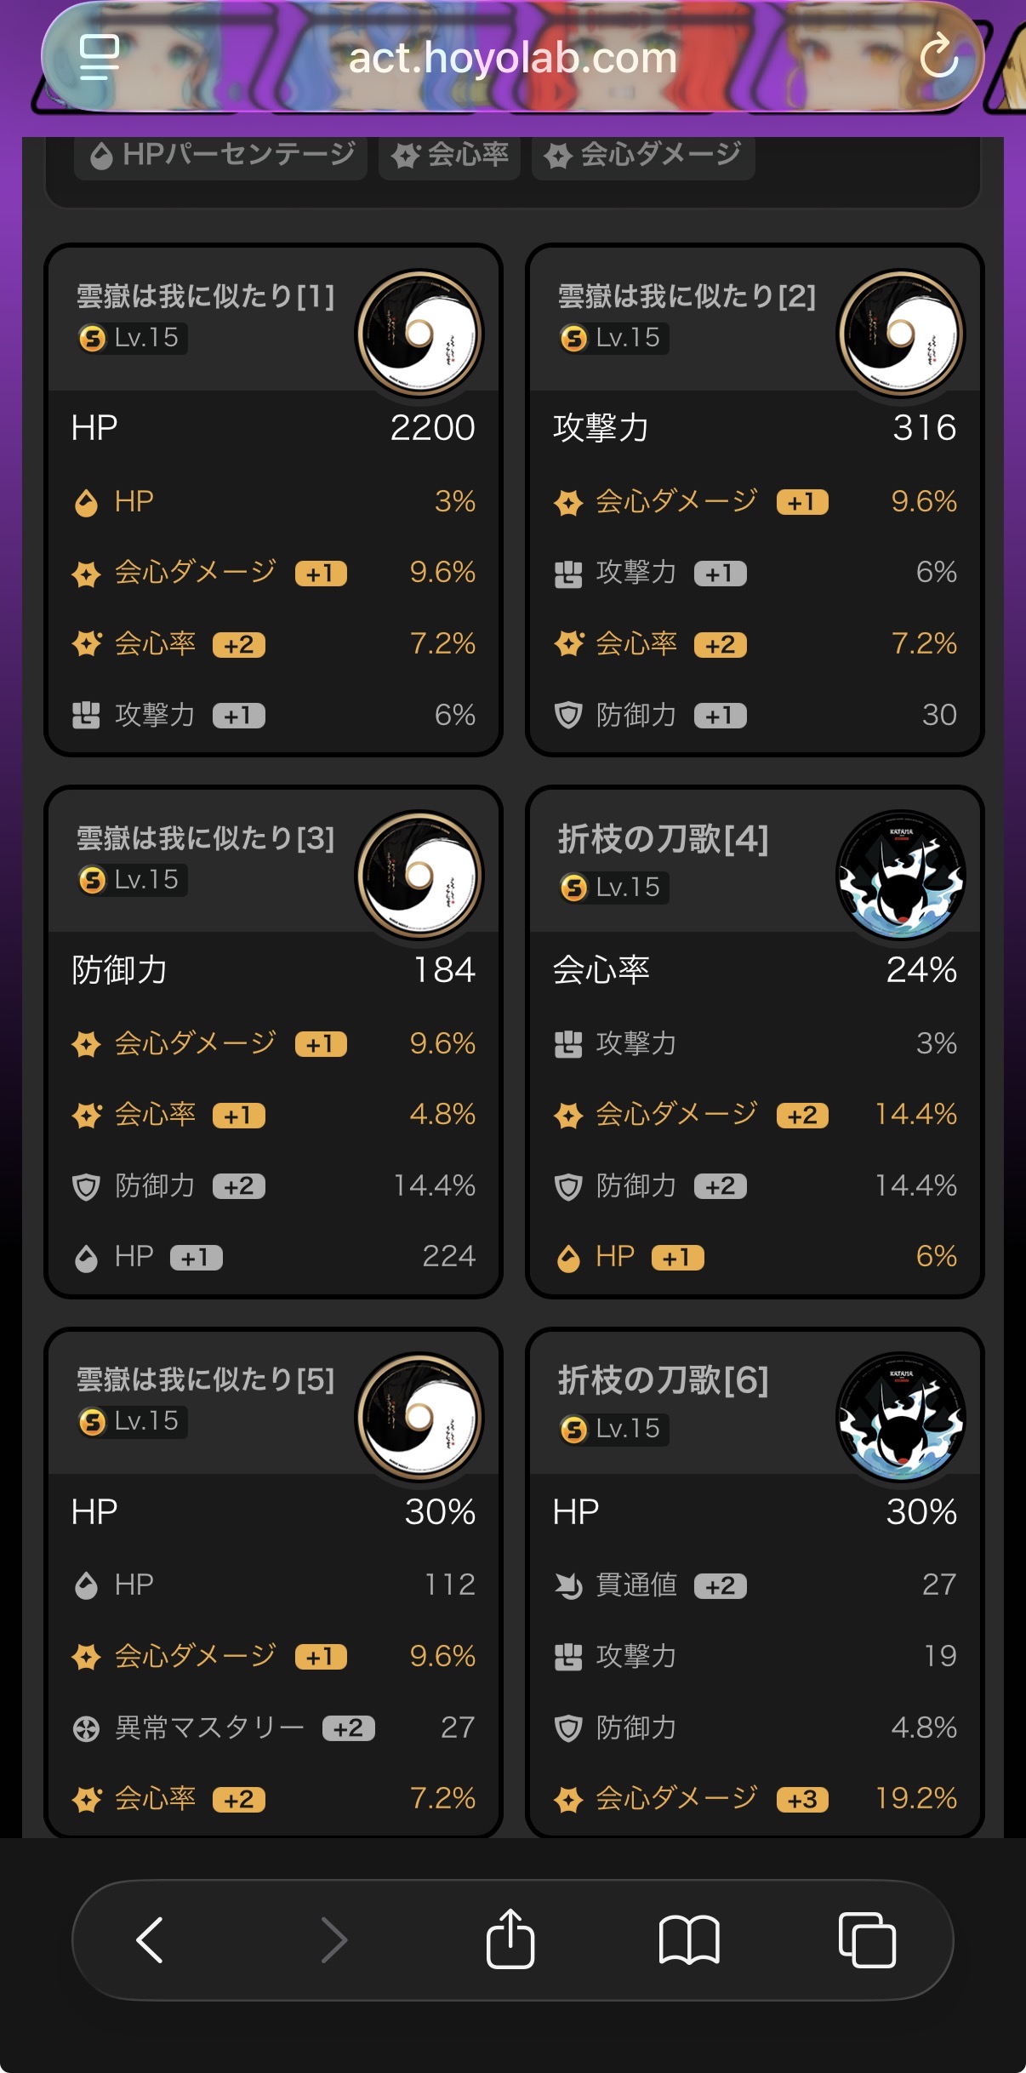Tap the +3 会心ダメージ upgrade badge
The width and height of the screenshot is (1026, 2073).
802,1800
